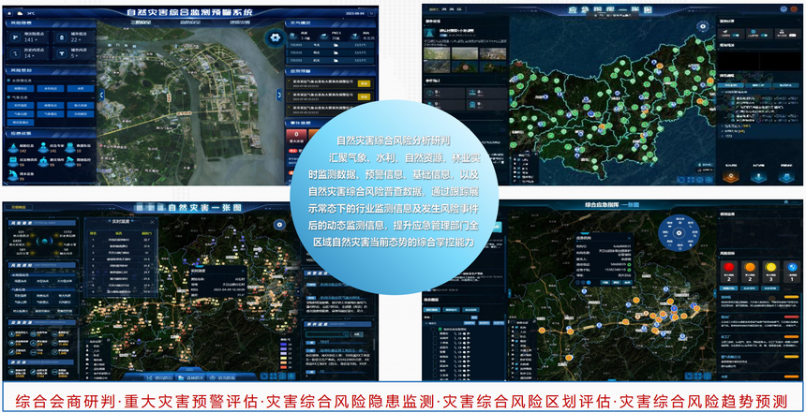Click the round control button on 自然灾害一张图 map
The width and height of the screenshot is (806, 413).
(279, 225)
